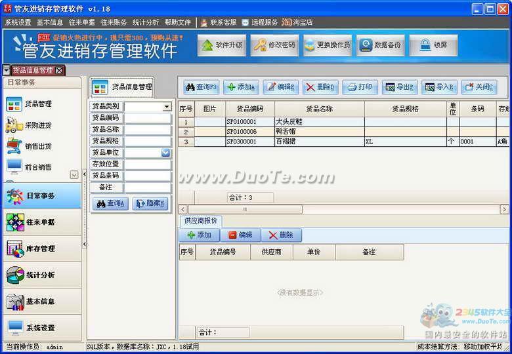Click the 关闭C toolbar button
Screen dimensions: 512x354
coord(479,87)
